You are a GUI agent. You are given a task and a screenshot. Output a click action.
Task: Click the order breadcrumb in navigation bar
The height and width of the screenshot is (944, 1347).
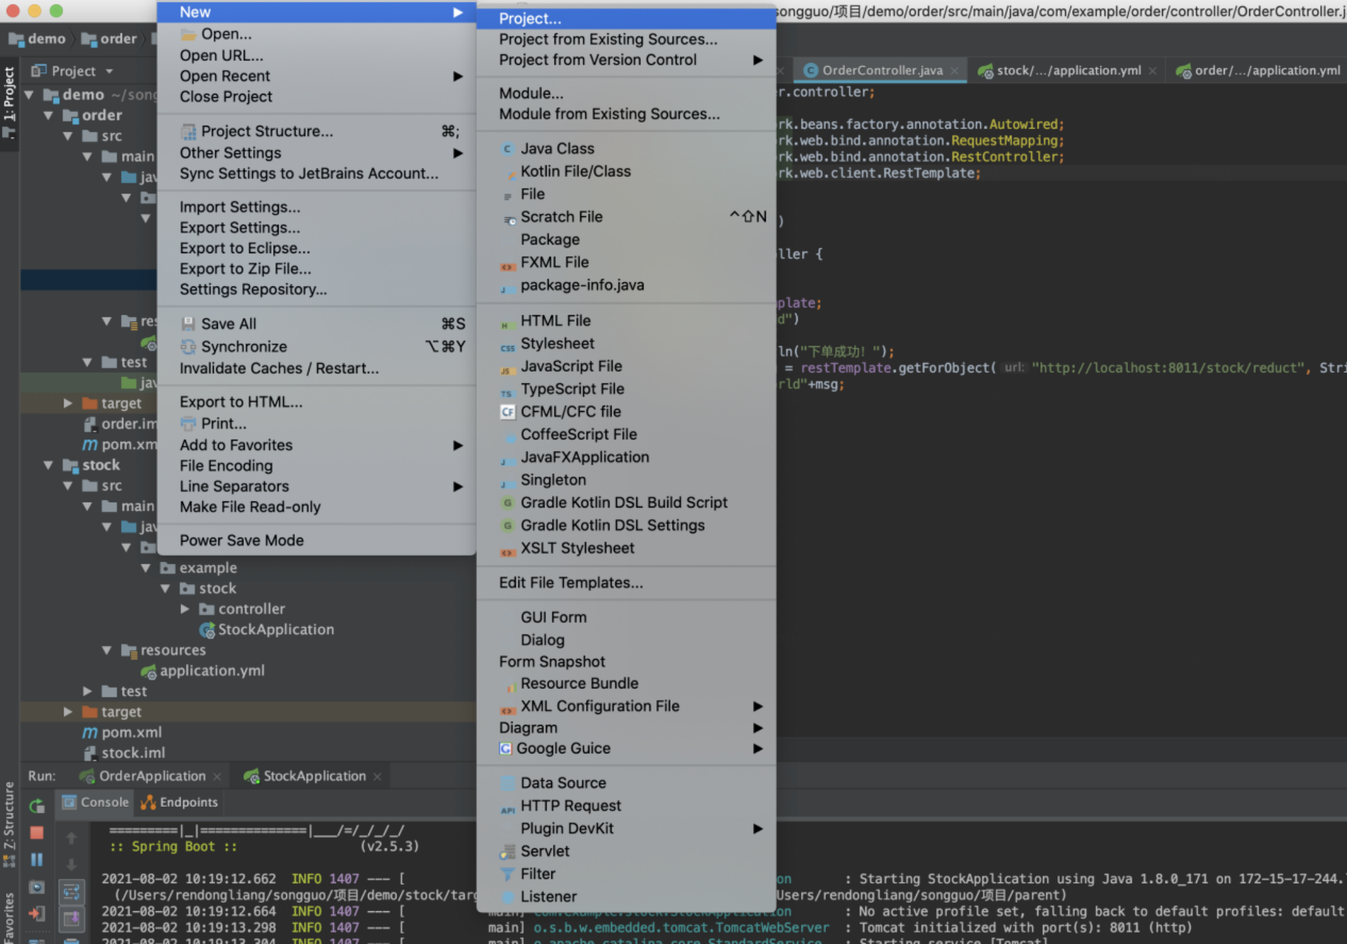coord(109,39)
